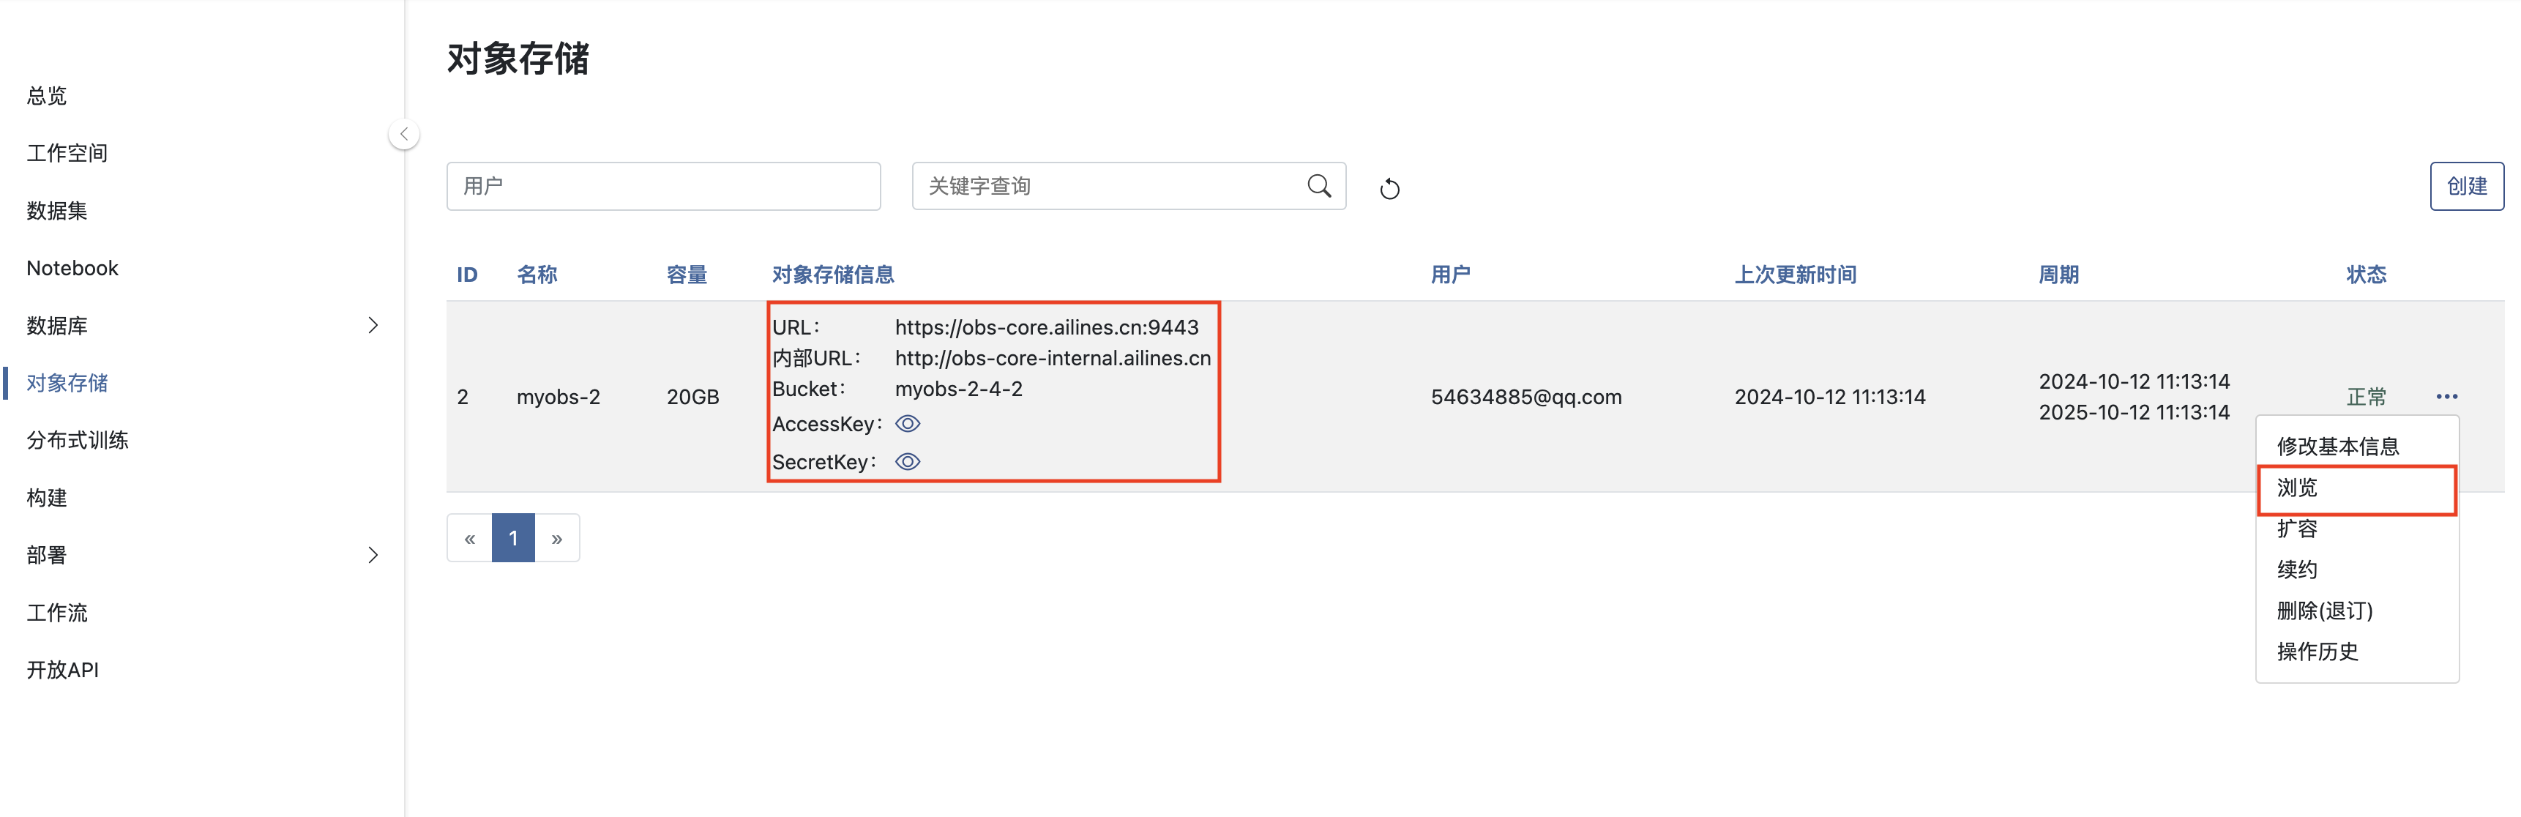Screen dimensions: 2521x817
Task: Reveal the AccessKey via eye icon
Action: pos(907,424)
